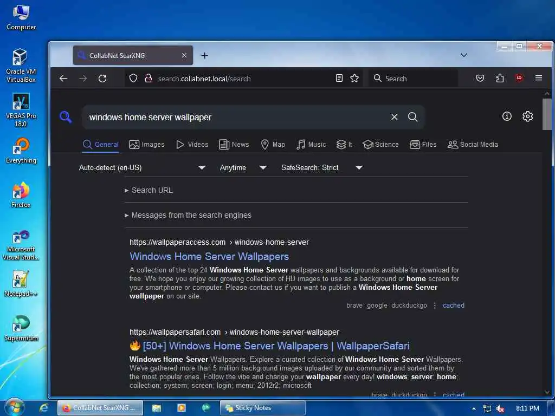Viewport: 555px width, 416px height.
Task: Launch Everything search desktop shortcut
Action: [21, 151]
